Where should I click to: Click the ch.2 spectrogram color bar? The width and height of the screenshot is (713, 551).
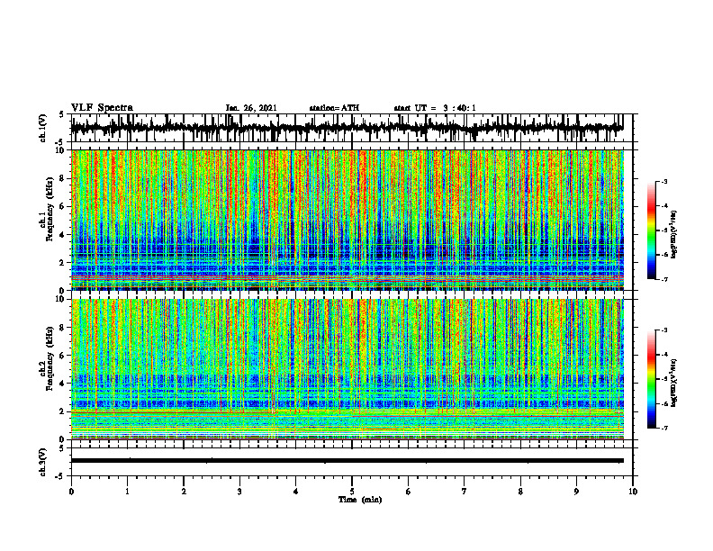(x=651, y=379)
